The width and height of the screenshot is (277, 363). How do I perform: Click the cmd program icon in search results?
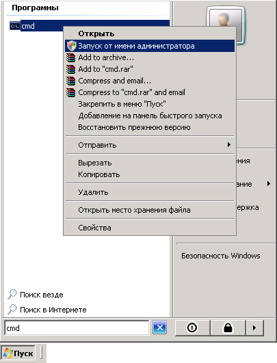pyautogui.click(x=14, y=26)
